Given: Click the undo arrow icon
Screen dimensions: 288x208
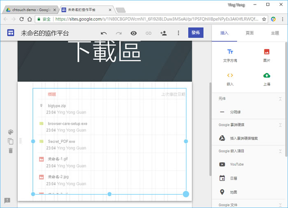Looking at the screenshot, I should point(104,33).
